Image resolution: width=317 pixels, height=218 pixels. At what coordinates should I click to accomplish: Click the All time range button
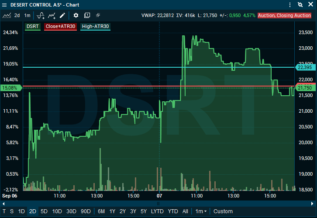pyautogui.click(x=186, y=211)
